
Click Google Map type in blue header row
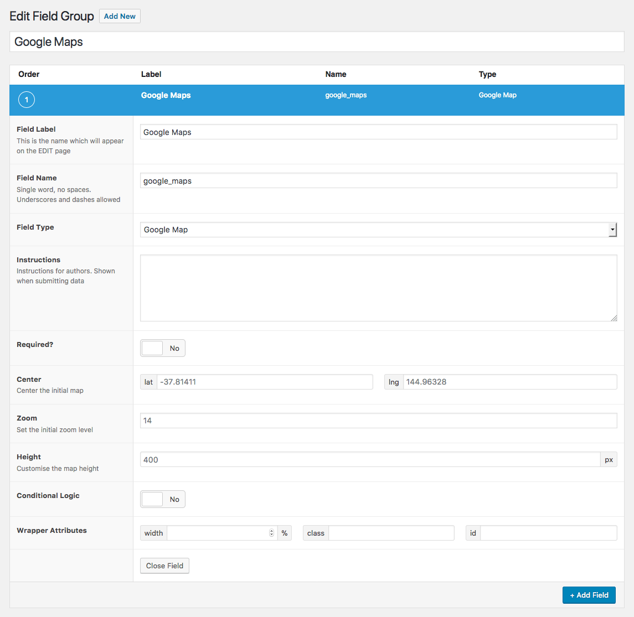498,95
